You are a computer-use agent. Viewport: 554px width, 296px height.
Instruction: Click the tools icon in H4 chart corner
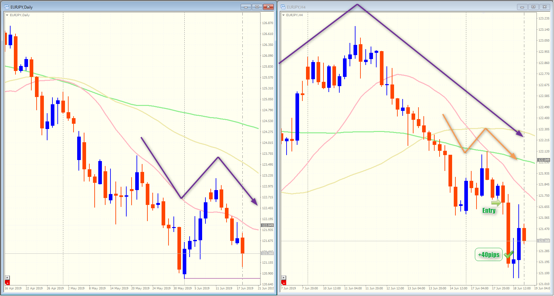tap(284, 278)
